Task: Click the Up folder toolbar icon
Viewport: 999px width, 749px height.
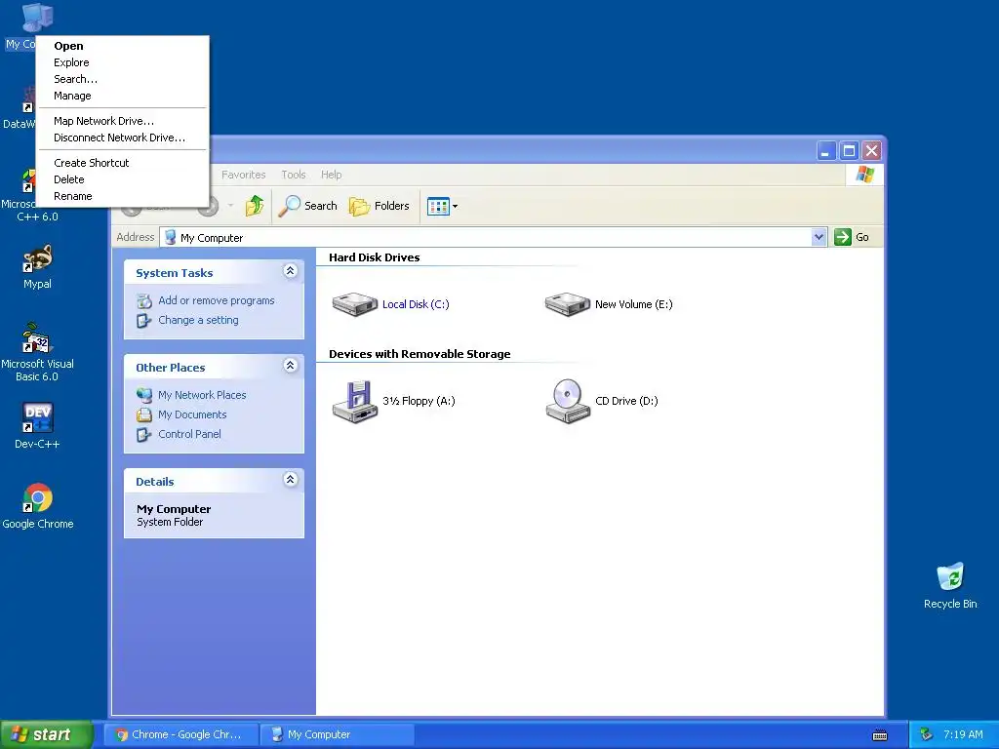Action: pyautogui.click(x=255, y=206)
